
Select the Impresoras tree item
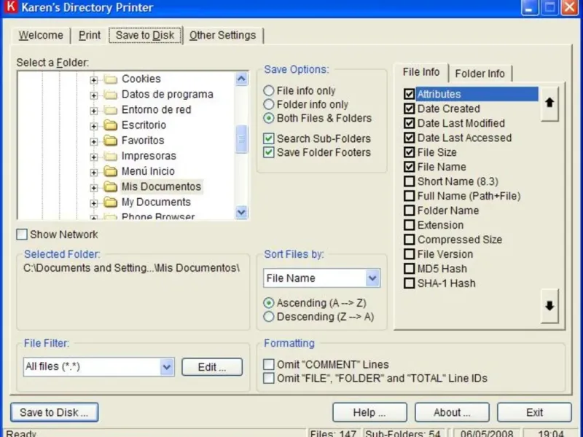coord(149,156)
